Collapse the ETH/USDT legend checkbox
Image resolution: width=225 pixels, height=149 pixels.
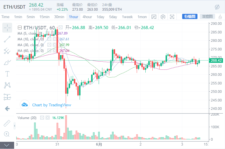click(x=20, y=28)
